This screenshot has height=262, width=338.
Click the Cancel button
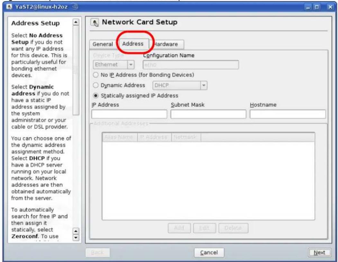[209, 253]
